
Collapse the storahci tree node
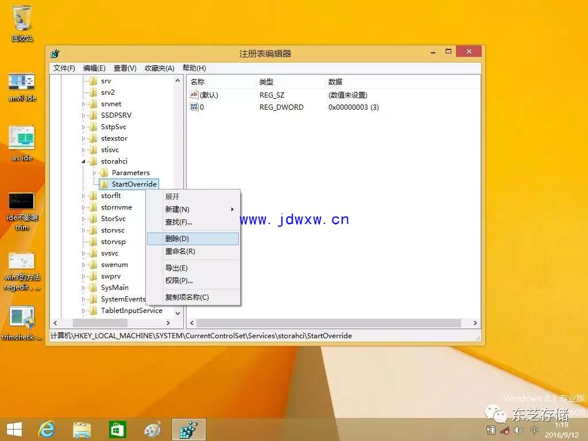coord(83,161)
